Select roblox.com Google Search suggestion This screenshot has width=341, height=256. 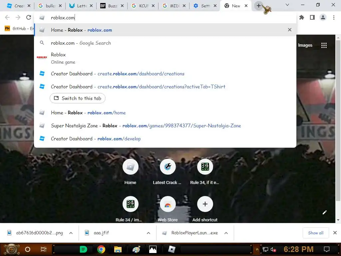[x=165, y=43]
